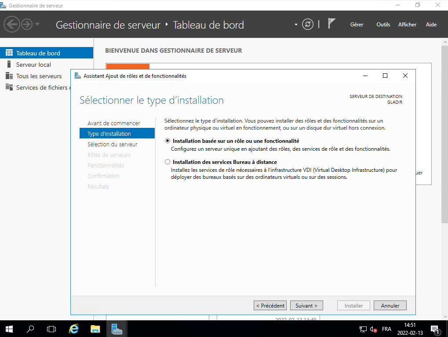This screenshot has width=448, height=337.
Task: Go forward with the navigation forward arrow
Action: point(27,24)
